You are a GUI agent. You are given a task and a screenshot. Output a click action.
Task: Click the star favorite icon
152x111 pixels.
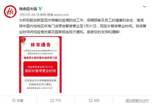(x=14, y=100)
